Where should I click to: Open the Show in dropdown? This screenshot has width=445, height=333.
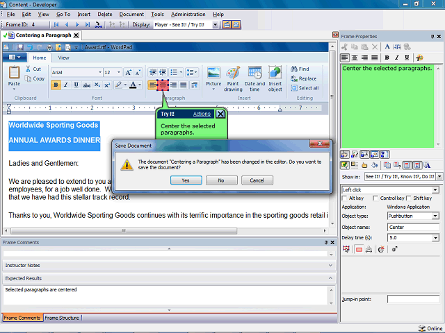[439, 177]
